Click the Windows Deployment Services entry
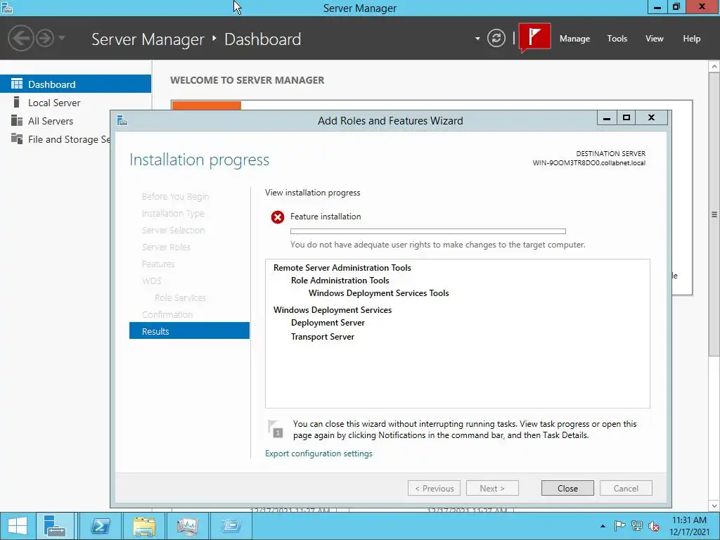The width and height of the screenshot is (720, 540). pyautogui.click(x=333, y=310)
